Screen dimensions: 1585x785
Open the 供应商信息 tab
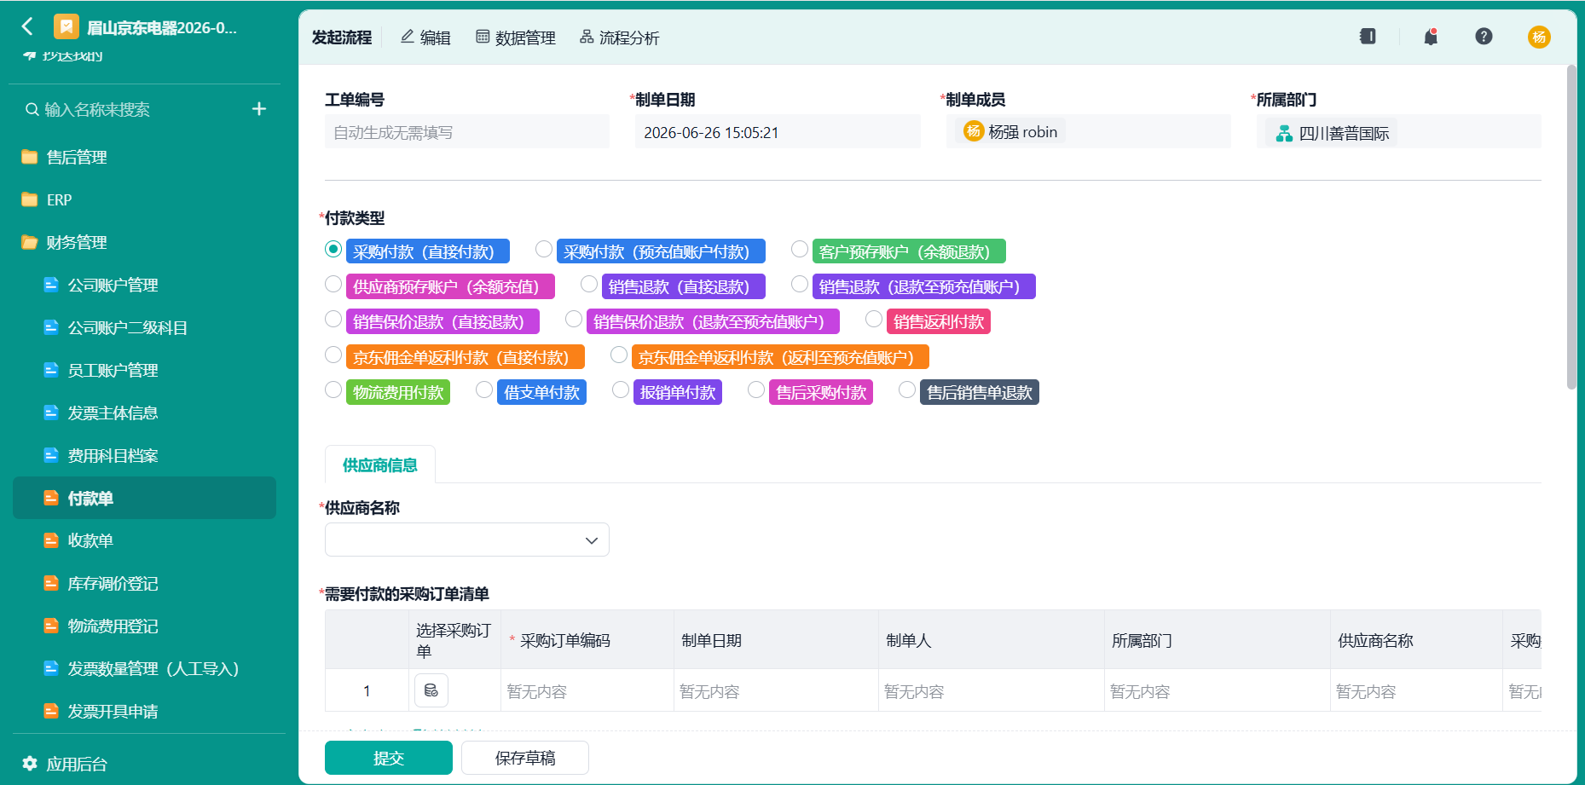[x=380, y=465]
